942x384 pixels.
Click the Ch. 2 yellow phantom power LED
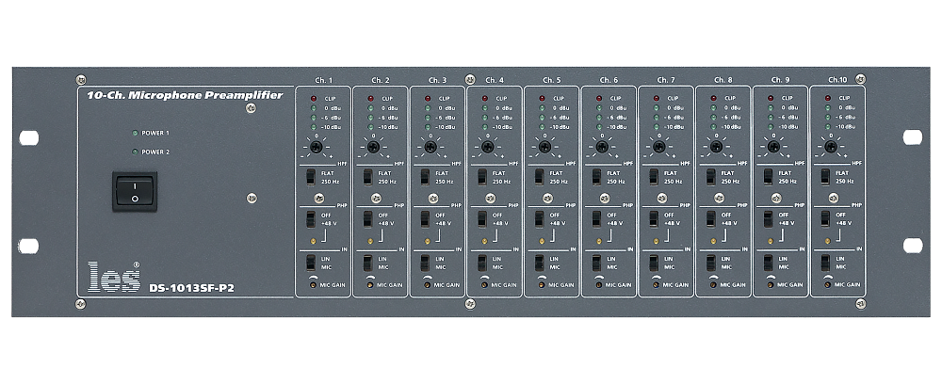coord(370,241)
